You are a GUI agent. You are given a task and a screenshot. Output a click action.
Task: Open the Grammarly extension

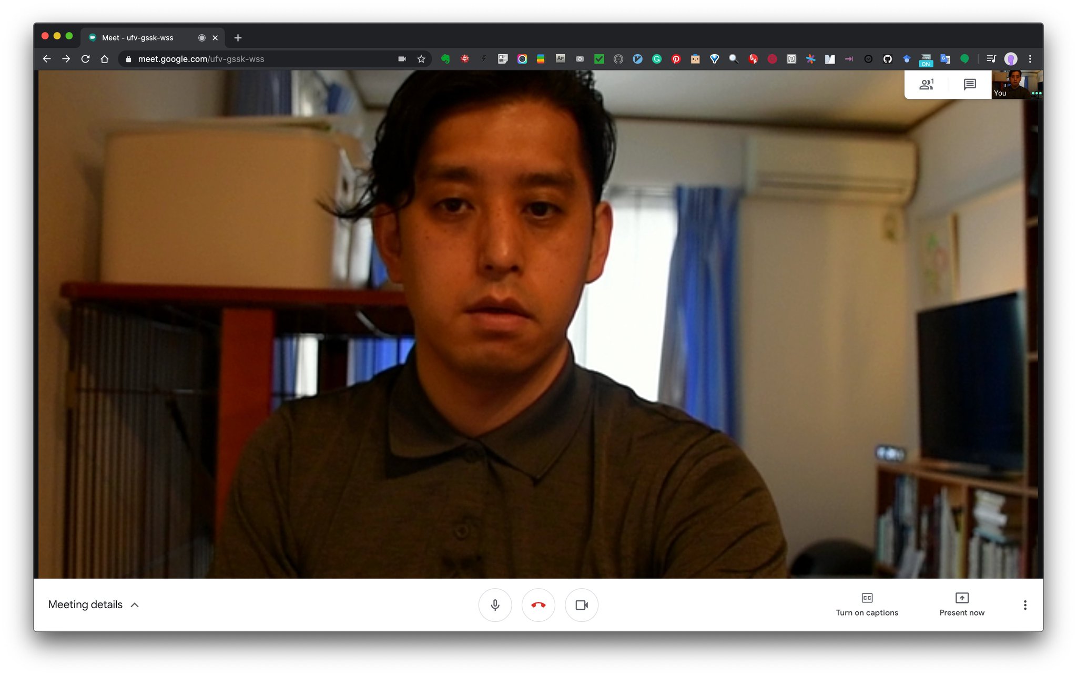(656, 59)
